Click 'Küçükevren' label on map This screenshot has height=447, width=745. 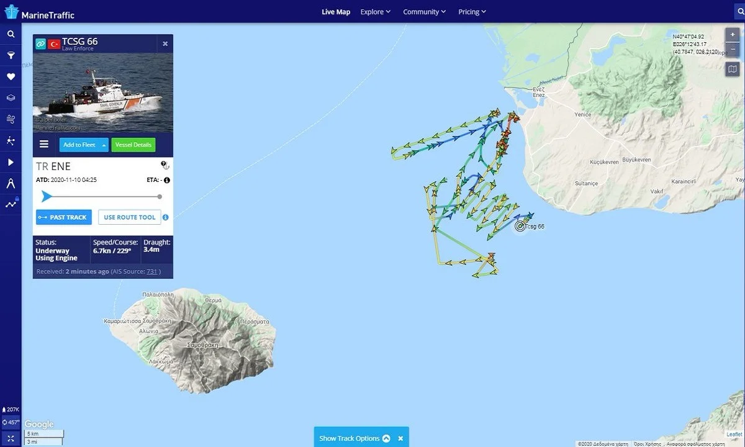click(x=604, y=162)
